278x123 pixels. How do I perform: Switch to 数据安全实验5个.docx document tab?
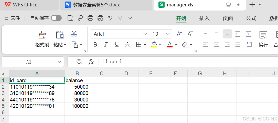click(x=106, y=5)
